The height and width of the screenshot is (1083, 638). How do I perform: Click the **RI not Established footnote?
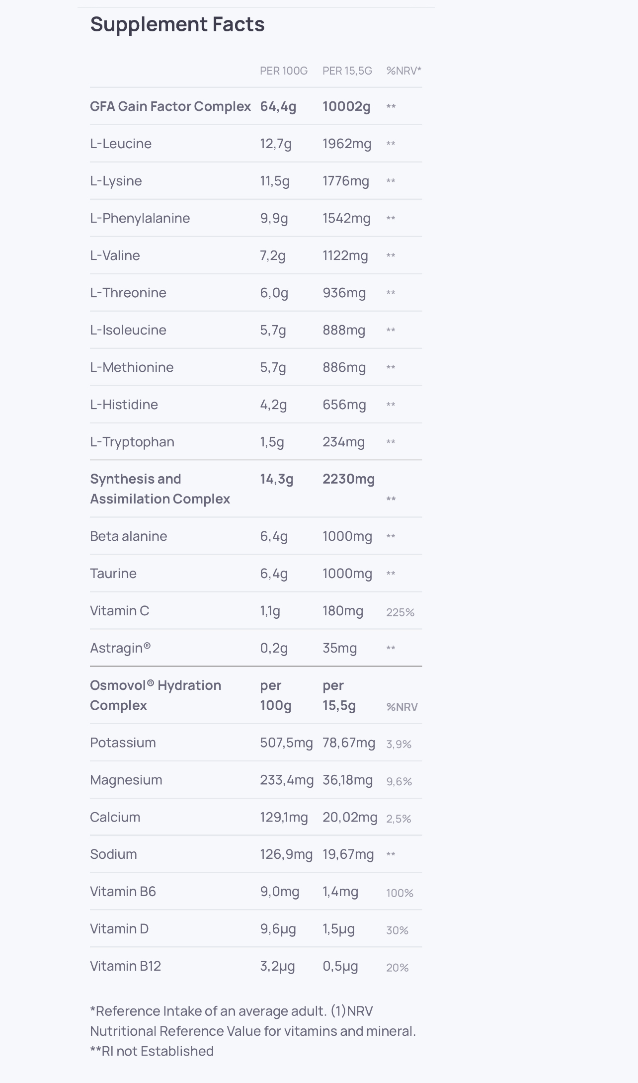tap(152, 1051)
